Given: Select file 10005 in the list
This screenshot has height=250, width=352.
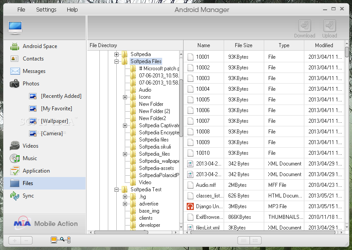Looking at the screenshot, I should 264,100.
